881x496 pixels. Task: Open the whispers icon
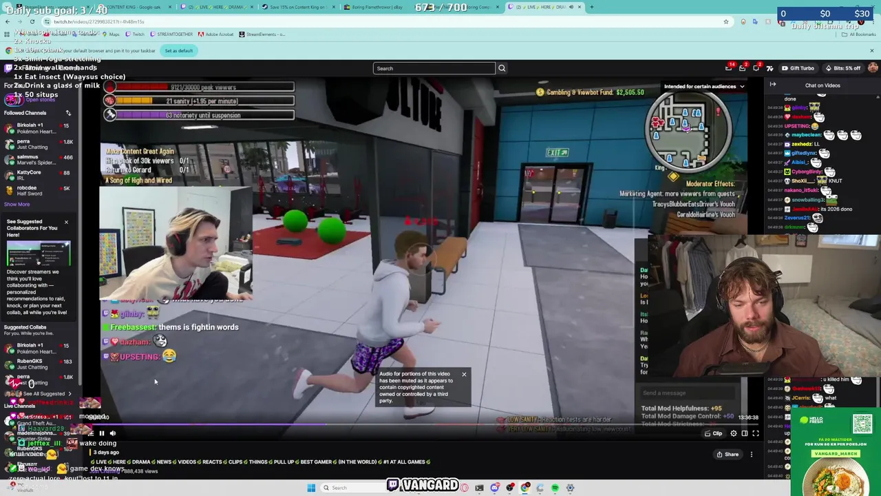click(x=756, y=68)
